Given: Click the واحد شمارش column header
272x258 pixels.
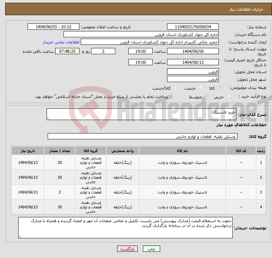Looking at the screenshot, I should (123, 151).
